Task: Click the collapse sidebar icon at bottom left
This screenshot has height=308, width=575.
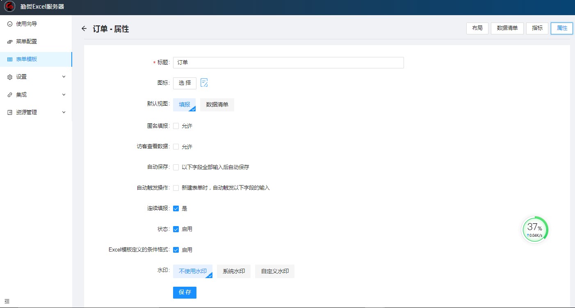Action: [7, 301]
